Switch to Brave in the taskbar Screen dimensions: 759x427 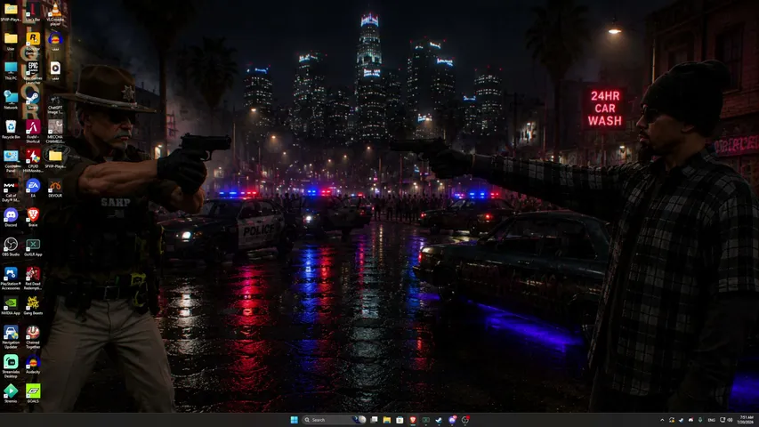point(413,420)
